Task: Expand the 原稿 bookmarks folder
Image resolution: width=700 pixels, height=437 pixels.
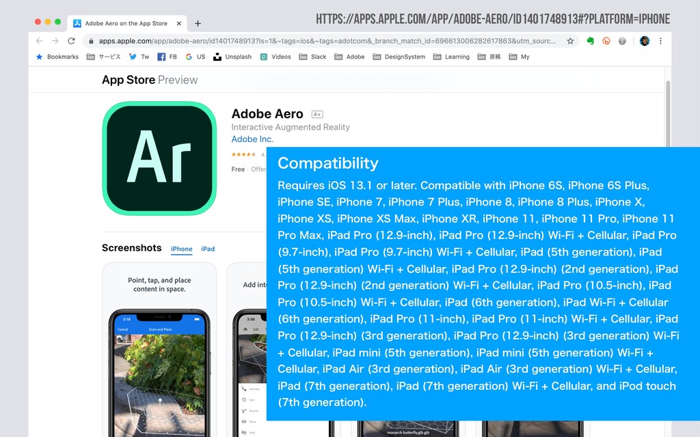Action: click(x=489, y=57)
